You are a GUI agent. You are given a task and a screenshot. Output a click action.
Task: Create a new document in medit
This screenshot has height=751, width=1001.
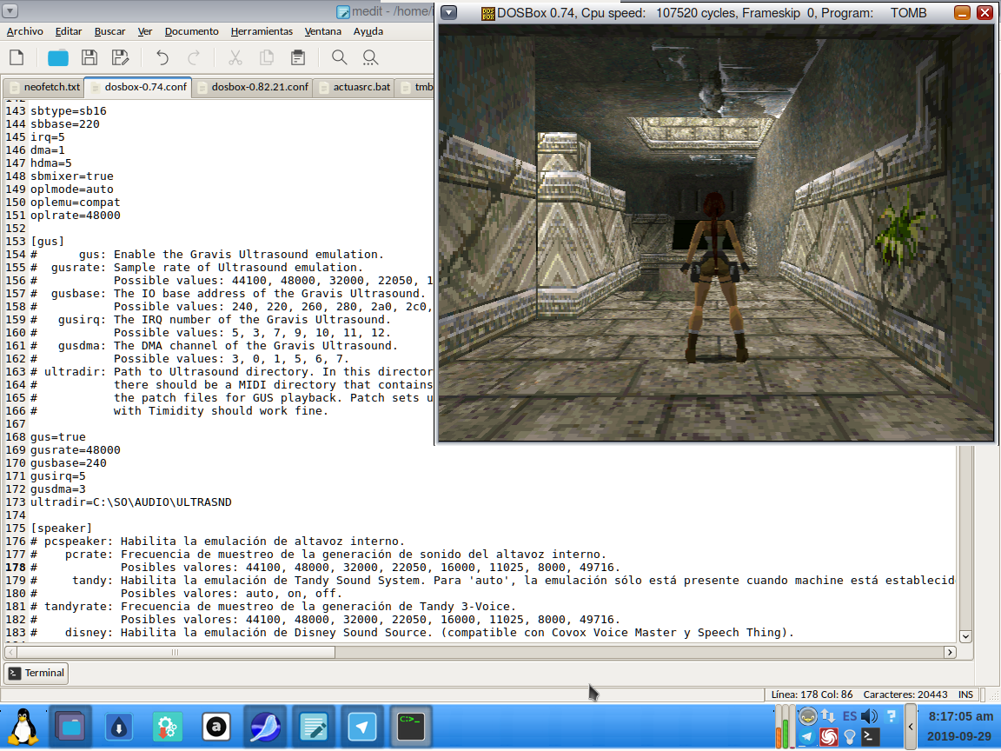17,57
